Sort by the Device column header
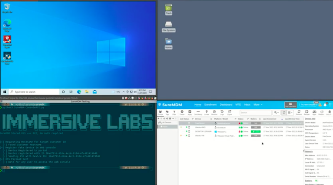The image size is (333, 185). tap(198, 119)
